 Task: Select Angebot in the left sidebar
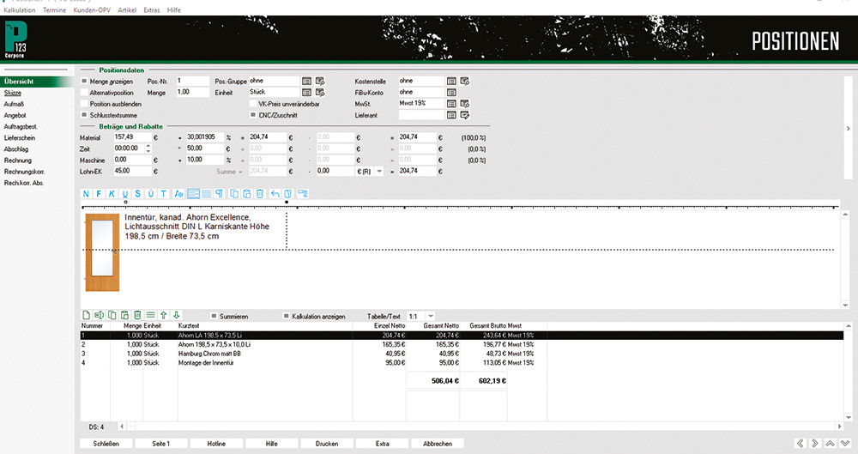point(15,115)
